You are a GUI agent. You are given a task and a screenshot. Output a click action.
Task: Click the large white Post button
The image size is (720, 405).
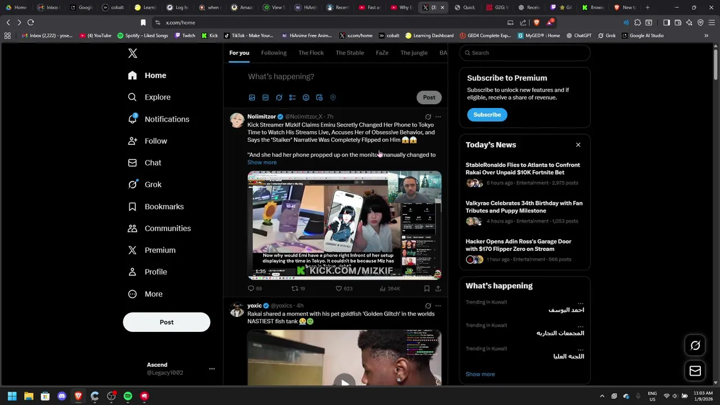pyautogui.click(x=166, y=322)
